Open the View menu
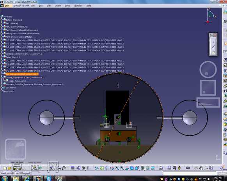Screen dimensions: 227x181 click(49, 6)
